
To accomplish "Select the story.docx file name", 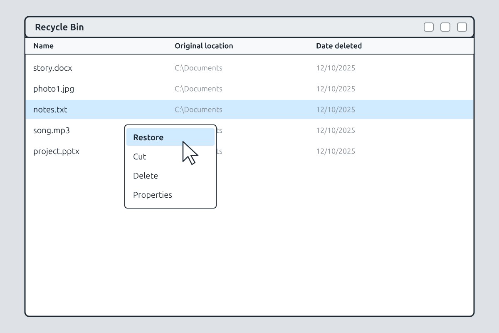I will coord(52,68).
